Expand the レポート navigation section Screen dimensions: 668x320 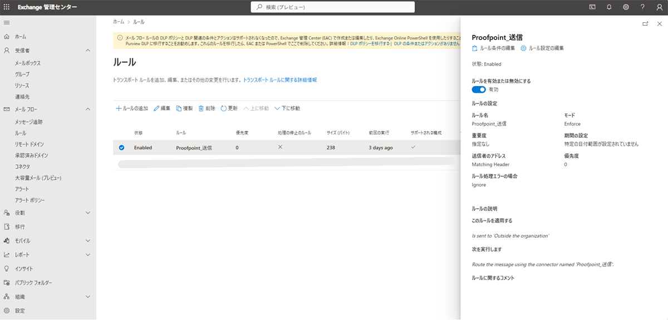(88, 255)
